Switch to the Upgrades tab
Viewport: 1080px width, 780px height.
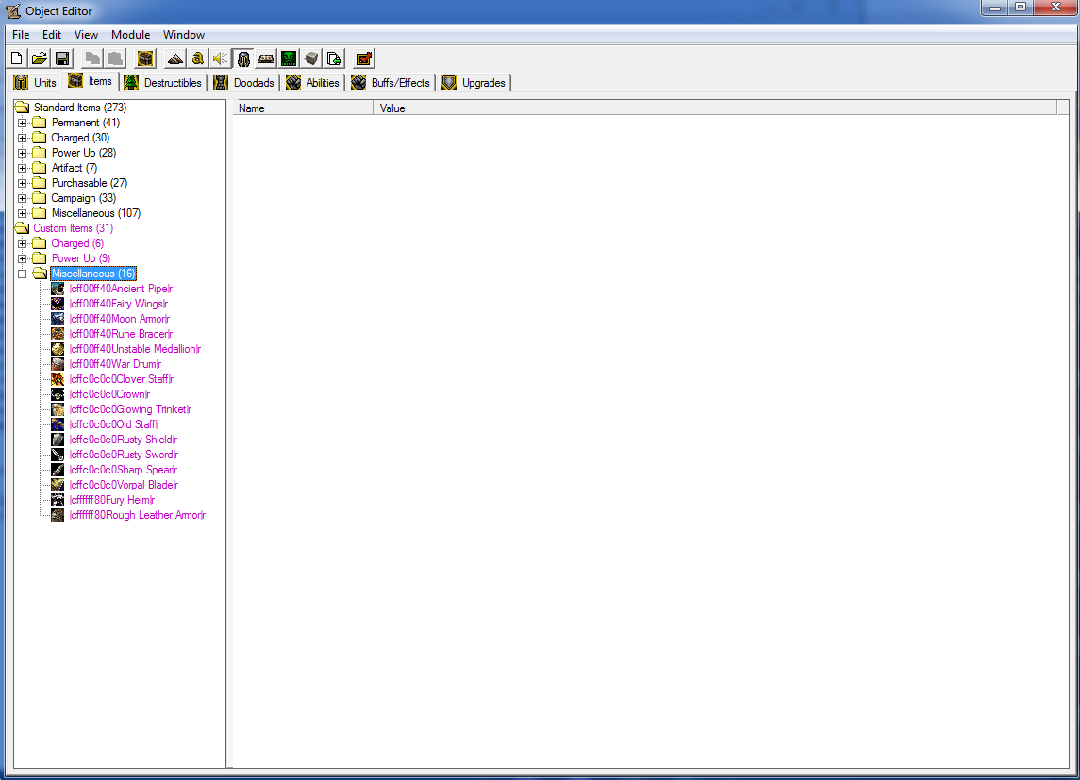(474, 83)
